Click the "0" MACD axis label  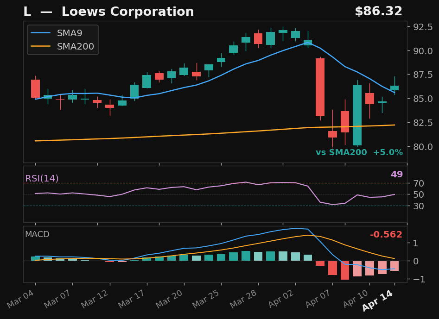pos(416,261)
